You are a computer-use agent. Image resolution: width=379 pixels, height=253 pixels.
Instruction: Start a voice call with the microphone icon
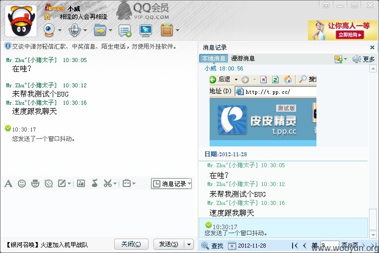click(75, 30)
